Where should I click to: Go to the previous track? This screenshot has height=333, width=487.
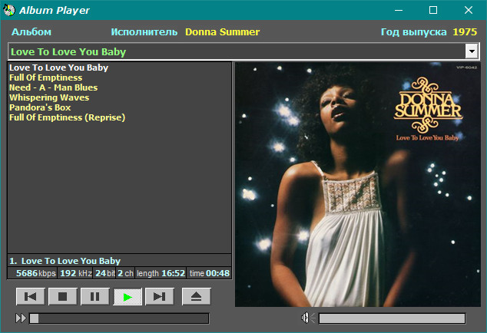31,297
